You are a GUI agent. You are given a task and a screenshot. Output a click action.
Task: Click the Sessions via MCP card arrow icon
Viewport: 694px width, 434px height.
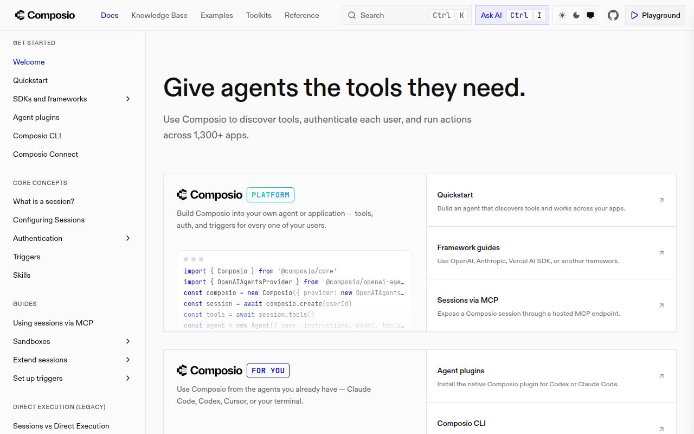point(661,305)
